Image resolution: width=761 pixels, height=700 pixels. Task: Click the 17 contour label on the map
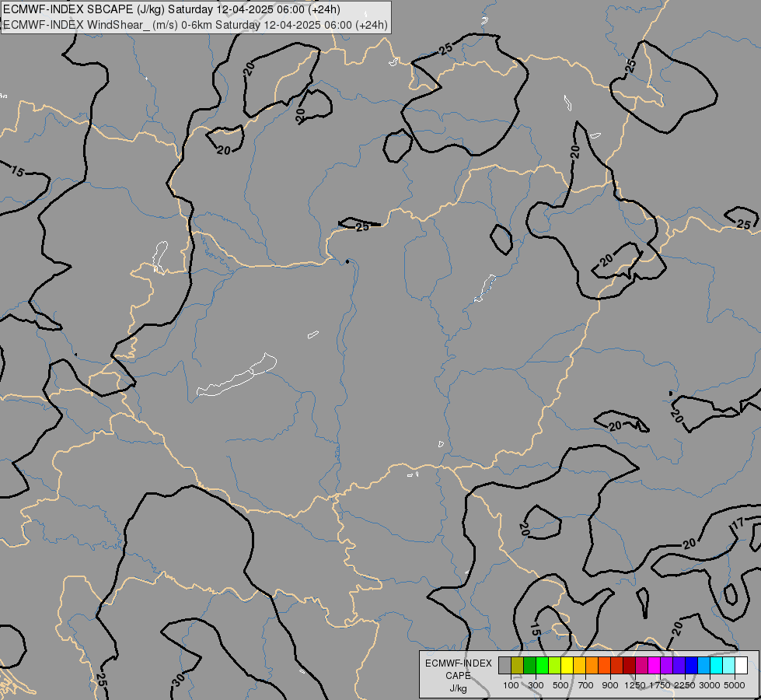click(x=738, y=523)
